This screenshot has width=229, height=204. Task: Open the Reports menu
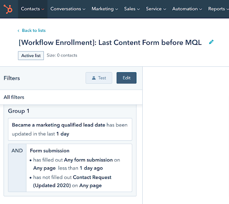(218, 9)
